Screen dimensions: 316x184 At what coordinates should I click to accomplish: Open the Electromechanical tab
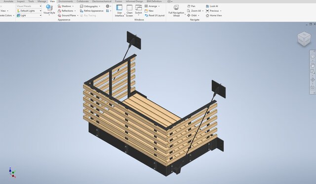[102, 1]
